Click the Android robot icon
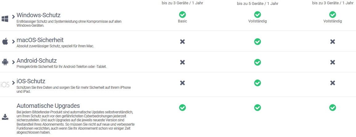The image size is (356, 137). point(5,62)
